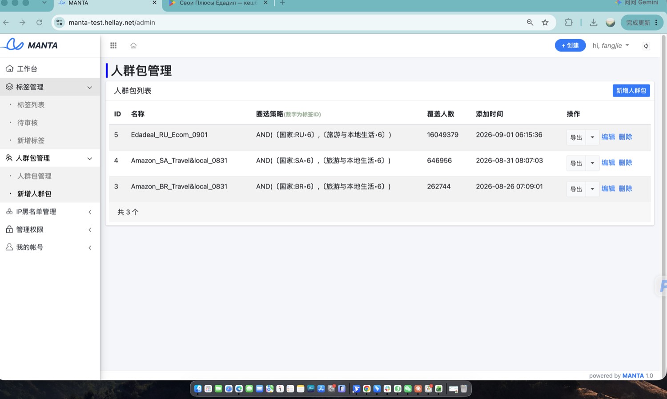The height and width of the screenshot is (399, 667).
Task: Click the refresh icon beside fangjie
Action: pos(646,46)
